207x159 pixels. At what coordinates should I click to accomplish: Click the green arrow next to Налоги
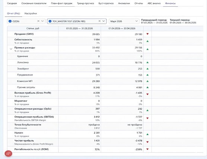(x=147, y=134)
